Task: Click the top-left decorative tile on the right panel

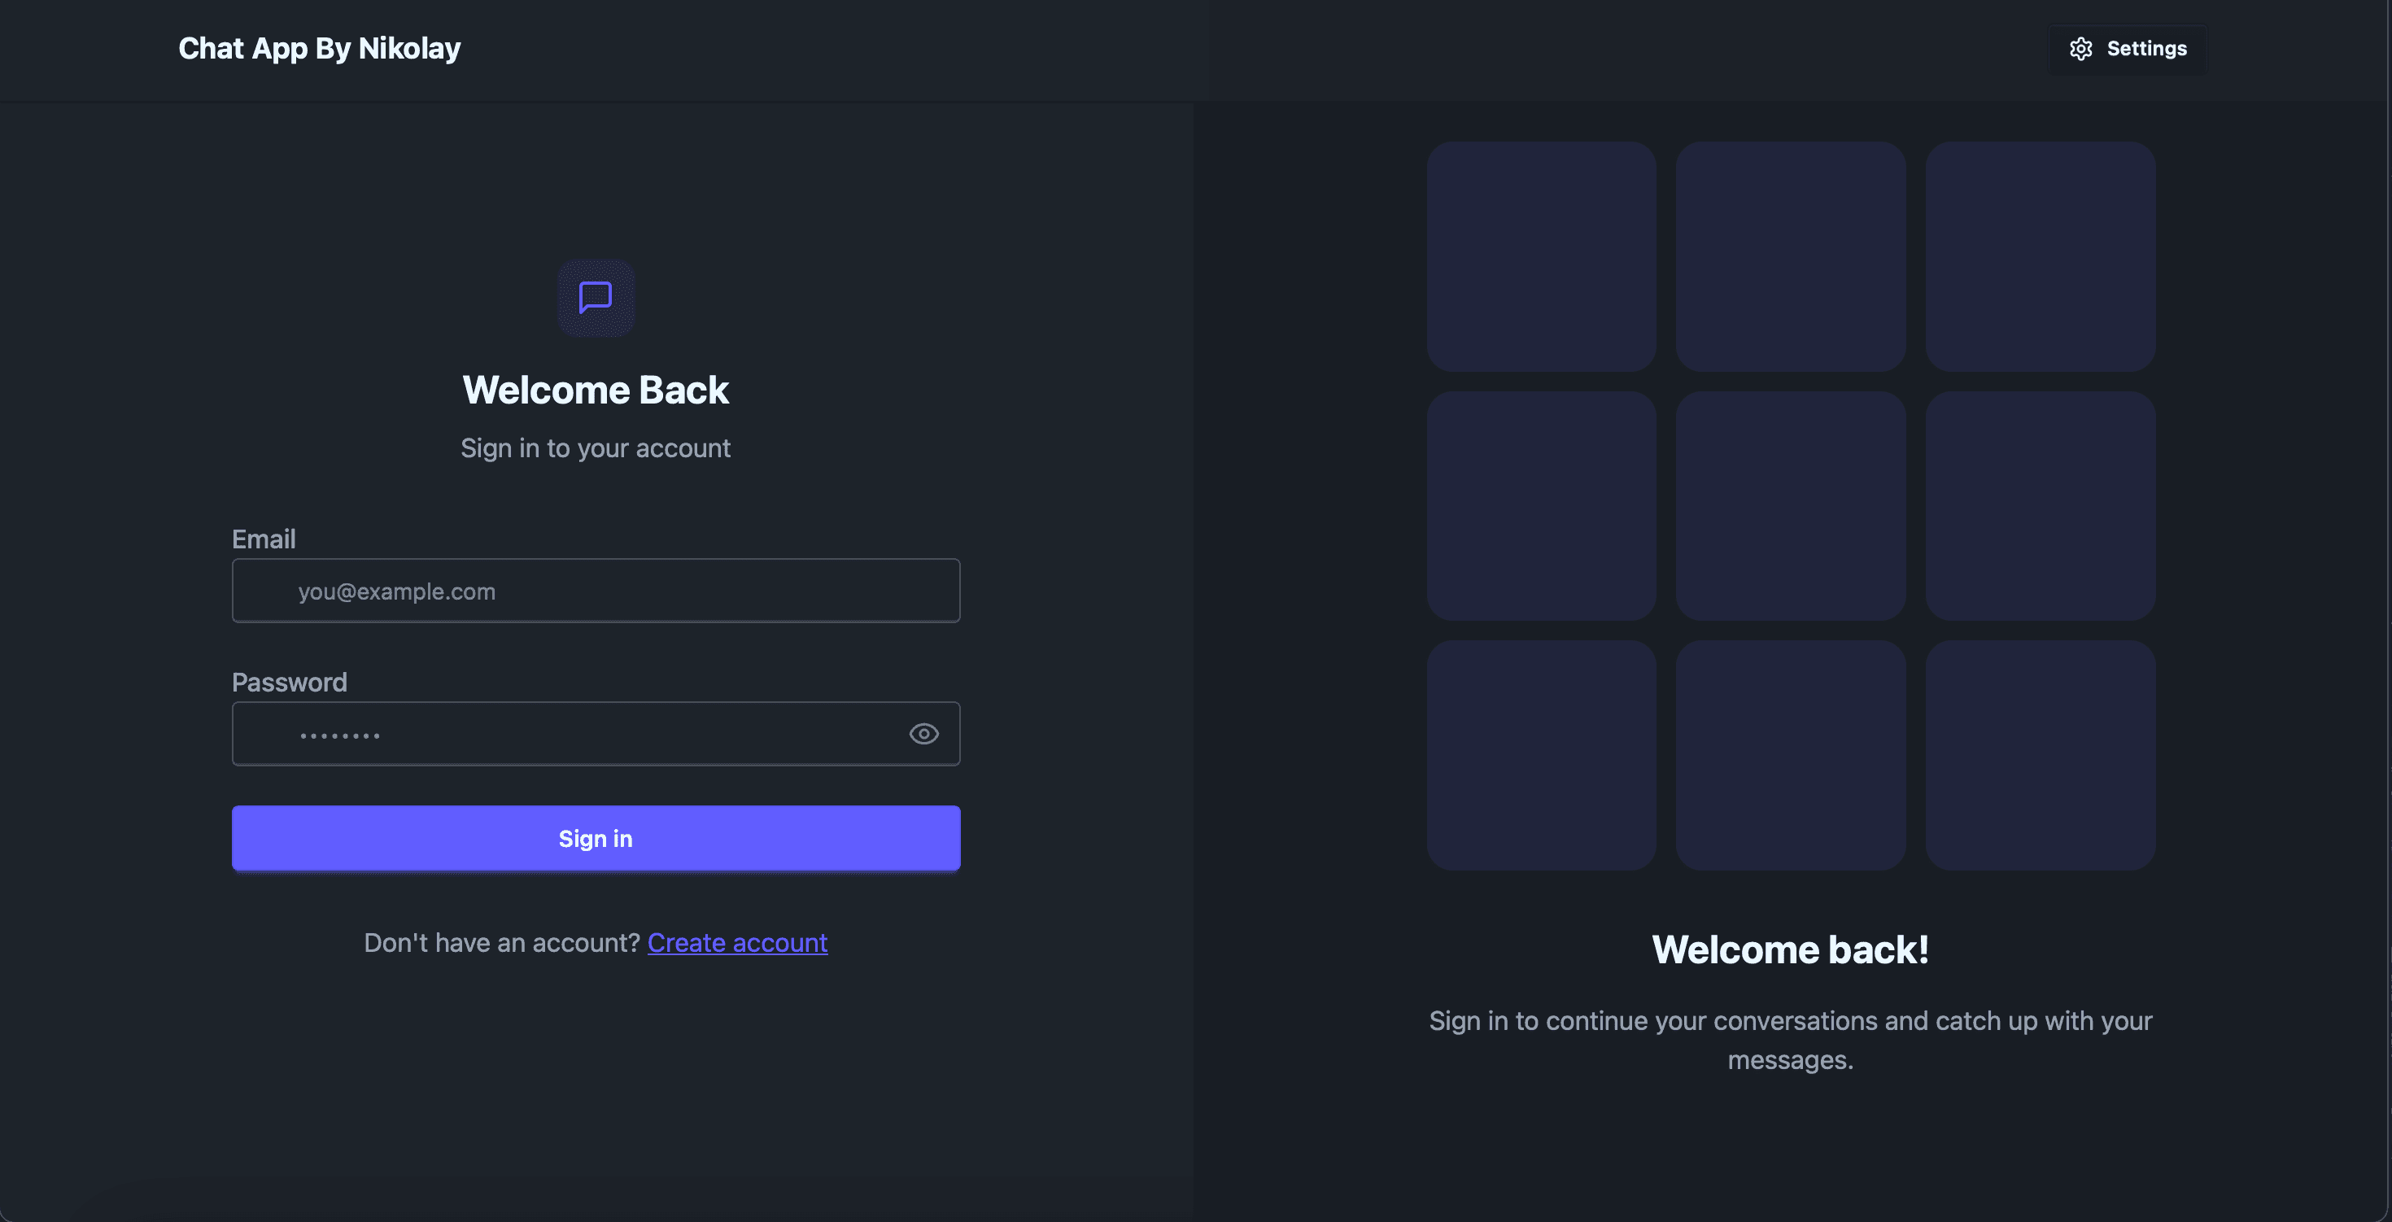Action: point(1542,256)
